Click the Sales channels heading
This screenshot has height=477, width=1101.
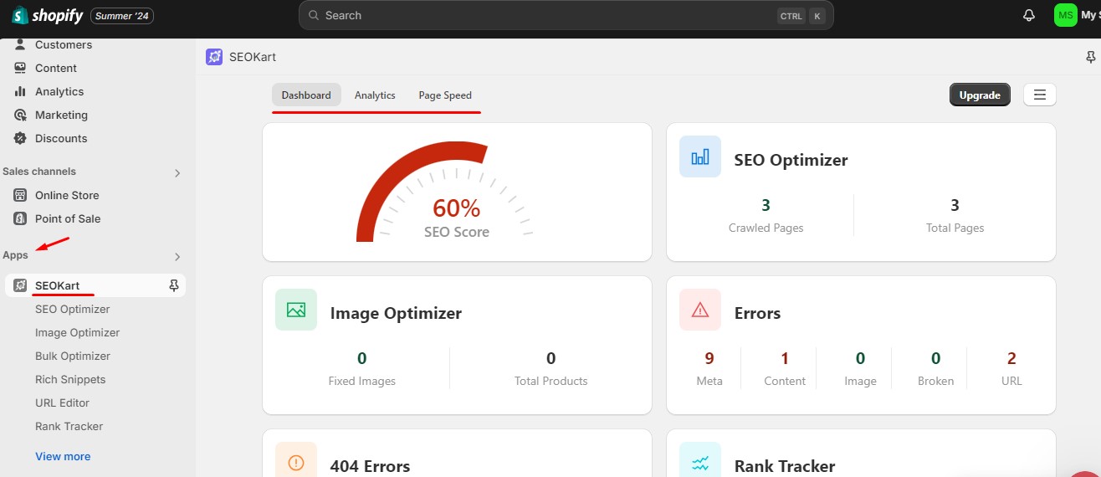(x=39, y=172)
